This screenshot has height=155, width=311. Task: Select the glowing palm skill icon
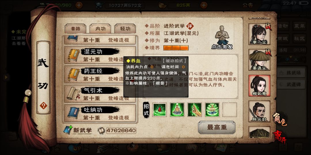click(195, 110)
